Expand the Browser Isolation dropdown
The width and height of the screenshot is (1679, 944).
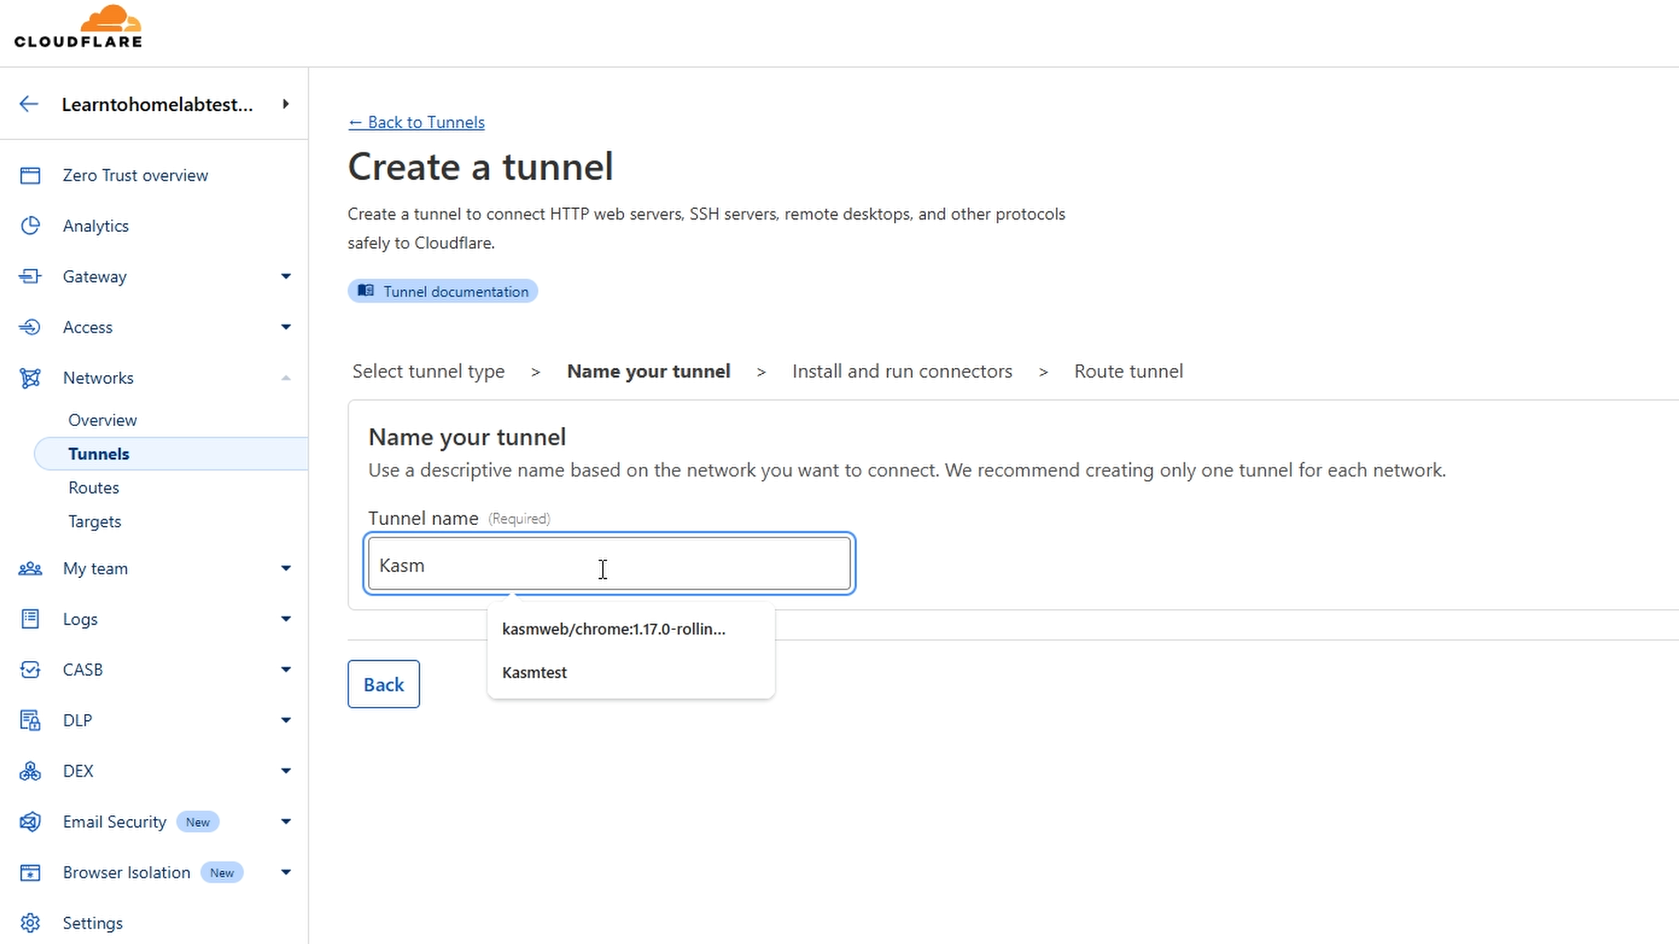point(286,872)
